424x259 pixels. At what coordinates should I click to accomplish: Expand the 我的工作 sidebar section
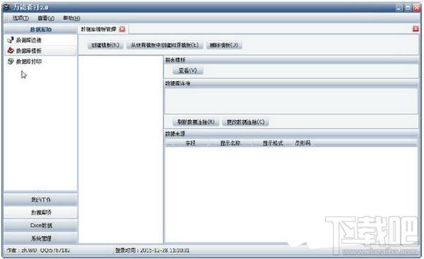(x=40, y=200)
